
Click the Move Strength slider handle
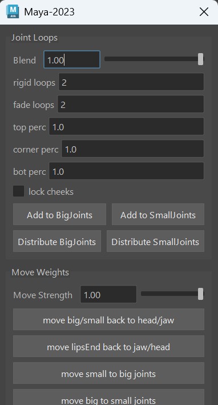(x=200, y=294)
